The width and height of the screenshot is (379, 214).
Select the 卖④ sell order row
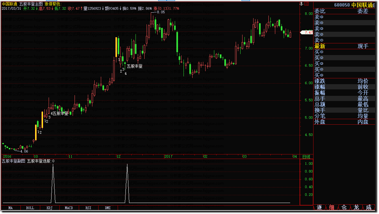[x=344, y=23]
